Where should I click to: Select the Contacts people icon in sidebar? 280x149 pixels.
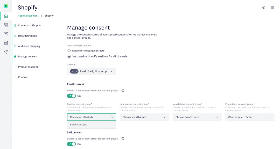point(5,34)
